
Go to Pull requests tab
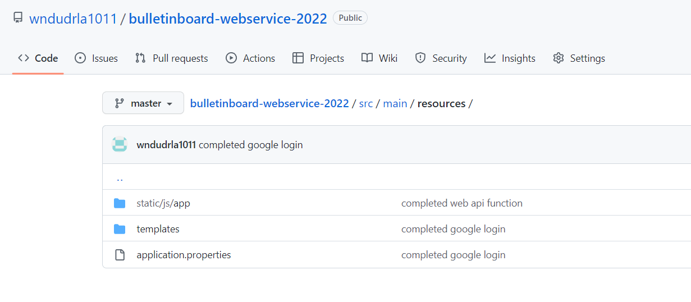pyautogui.click(x=172, y=58)
